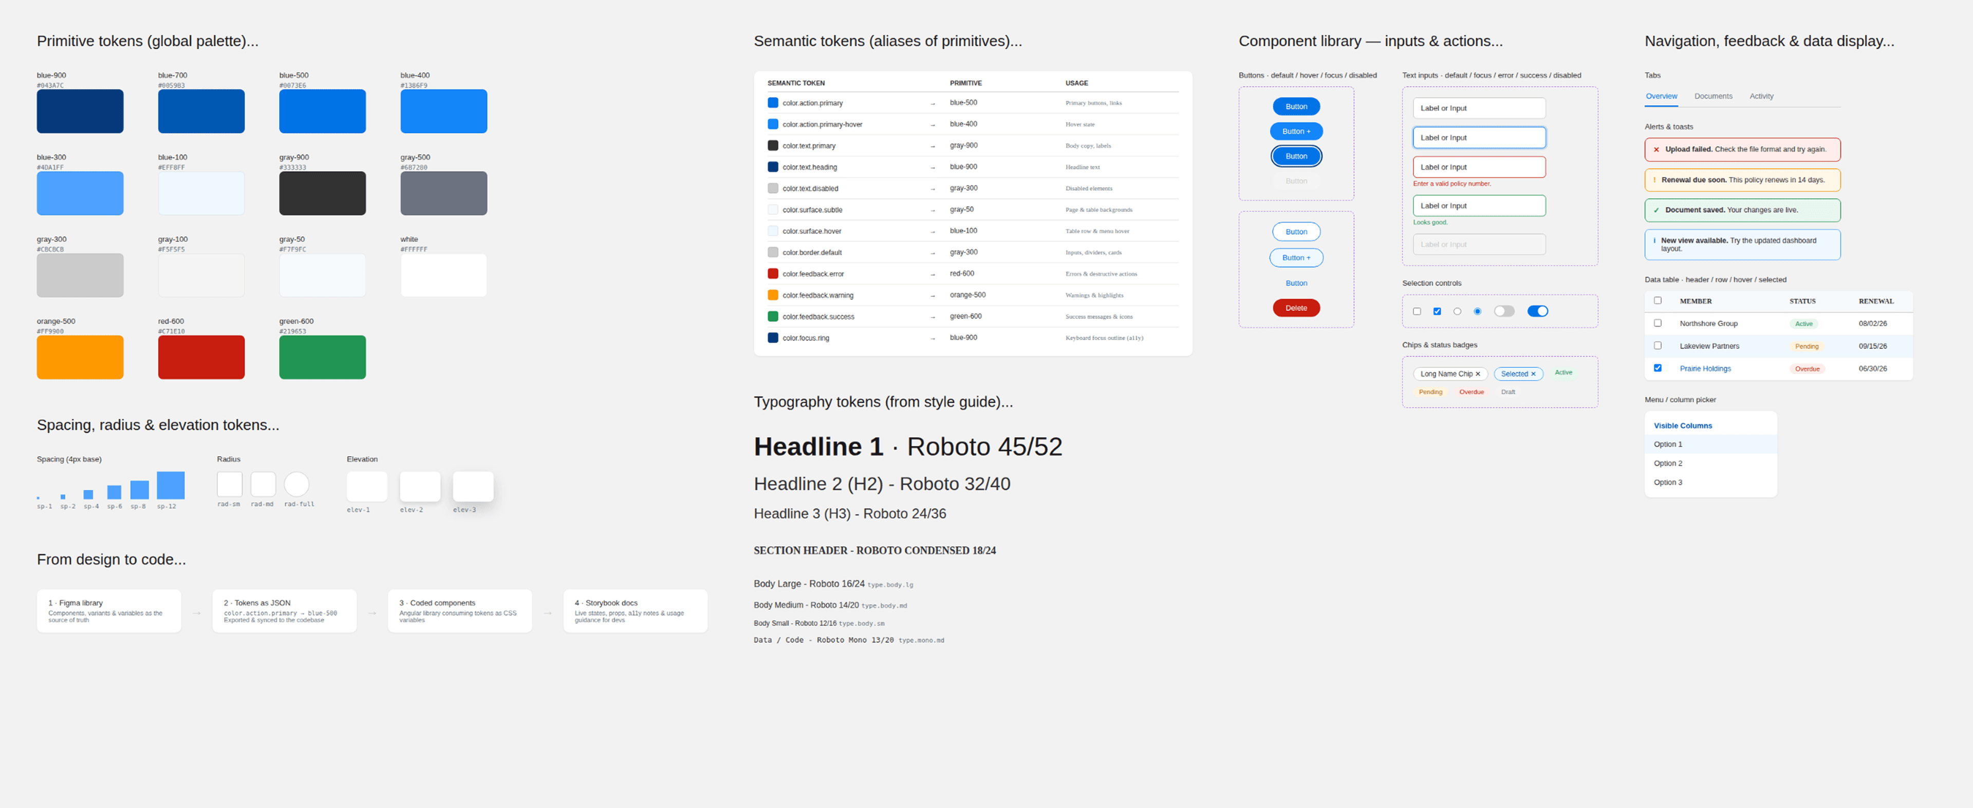Open the Documents tab
This screenshot has width=1973, height=808.
click(x=1713, y=97)
